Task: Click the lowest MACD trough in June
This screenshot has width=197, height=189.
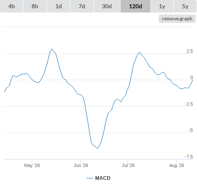Action: click(97, 148)
